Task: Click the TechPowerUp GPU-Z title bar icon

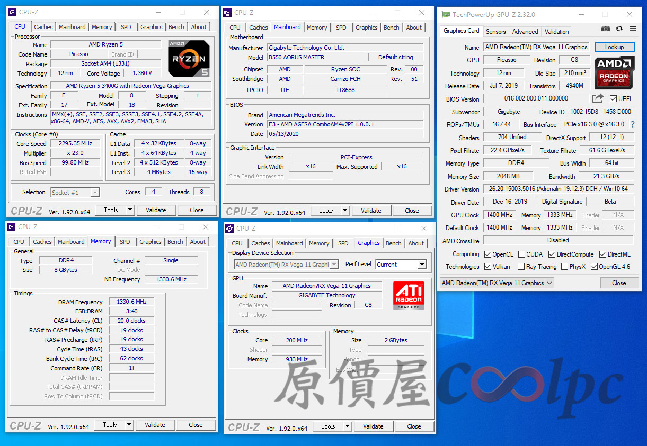Action: [446, 14]
